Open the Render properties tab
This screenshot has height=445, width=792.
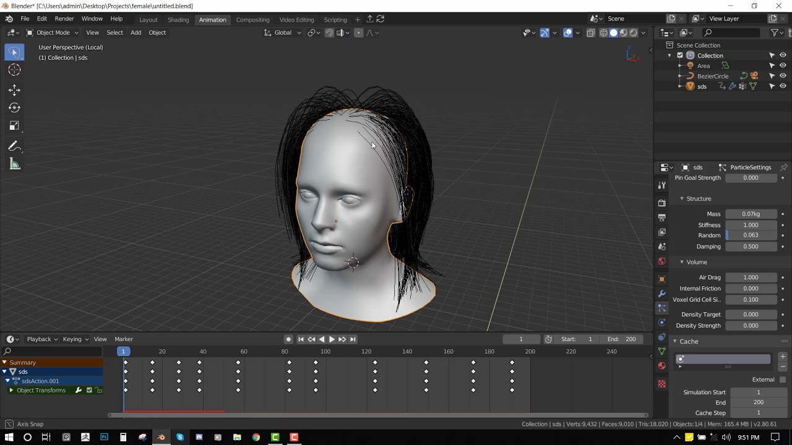pos(662,203)
